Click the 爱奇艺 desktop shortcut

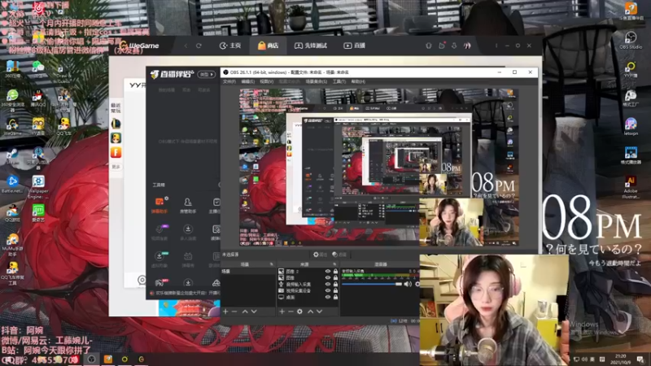pos(38,213)
